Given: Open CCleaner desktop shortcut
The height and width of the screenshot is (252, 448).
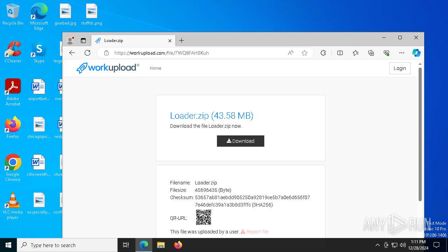Looking at the screenshot, I should pyautogui.click(x=13, y=52).
